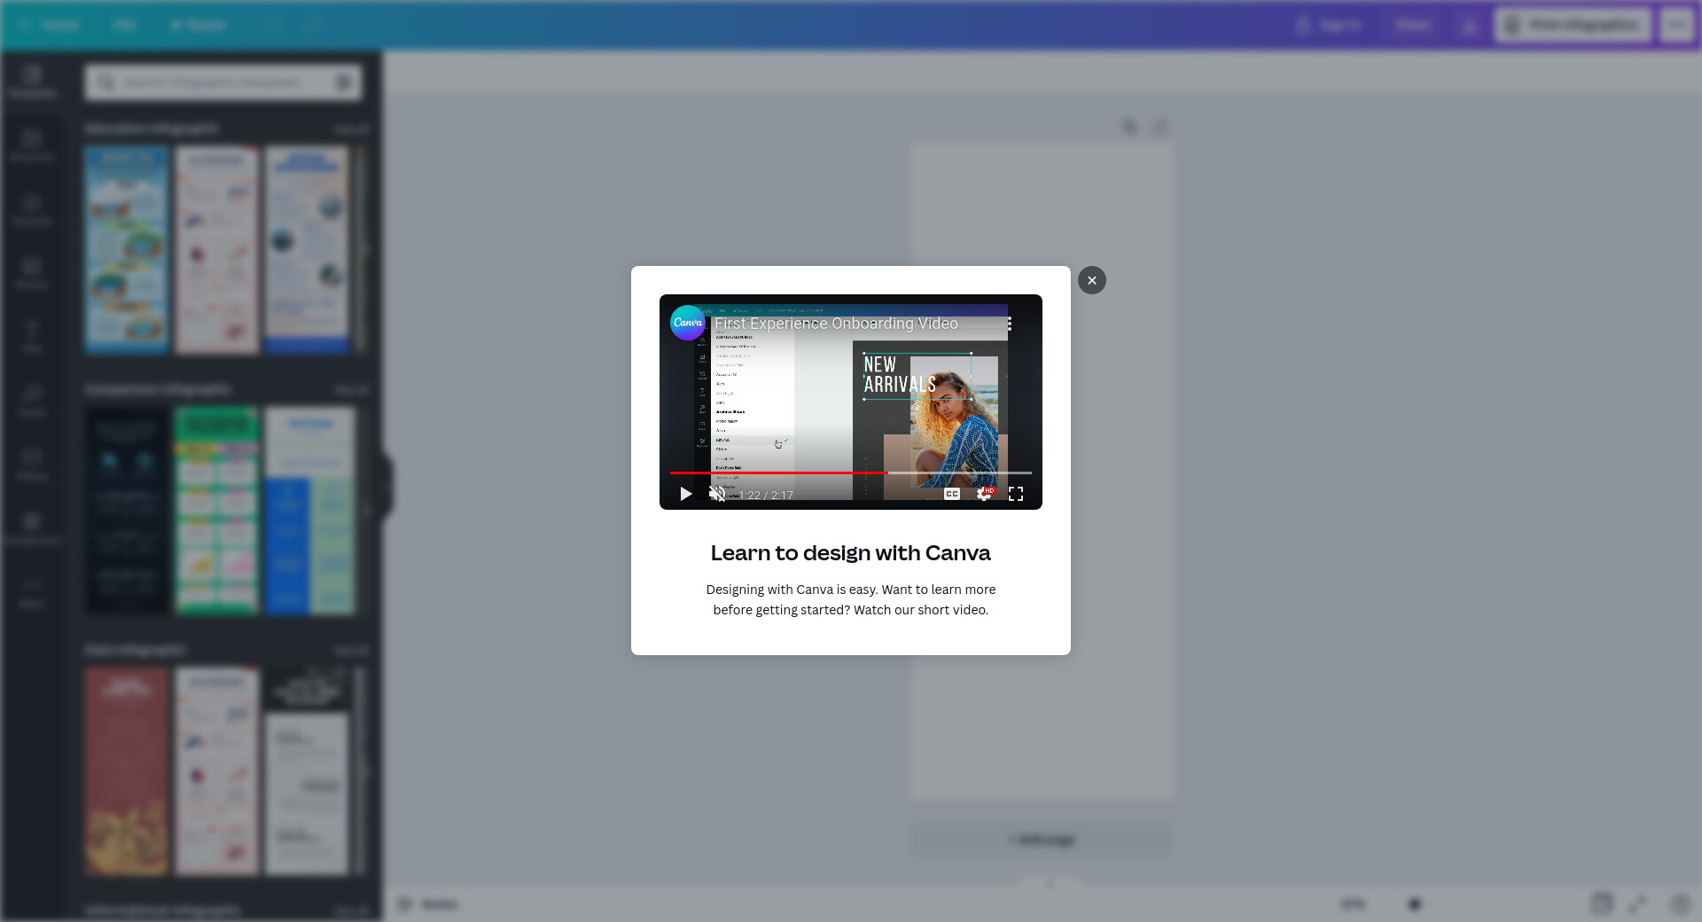
Task: Open Canva channel logo in video
Action: tap(688, 323)
